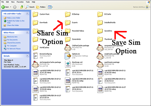Select the Recorded Videos folder
This screenshot has height=106, width=151.
74,31
